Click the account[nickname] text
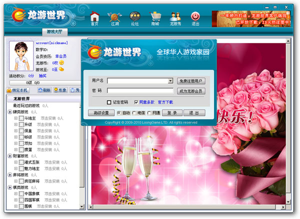Viewport: 300px width, 219px height. (52, 43)
